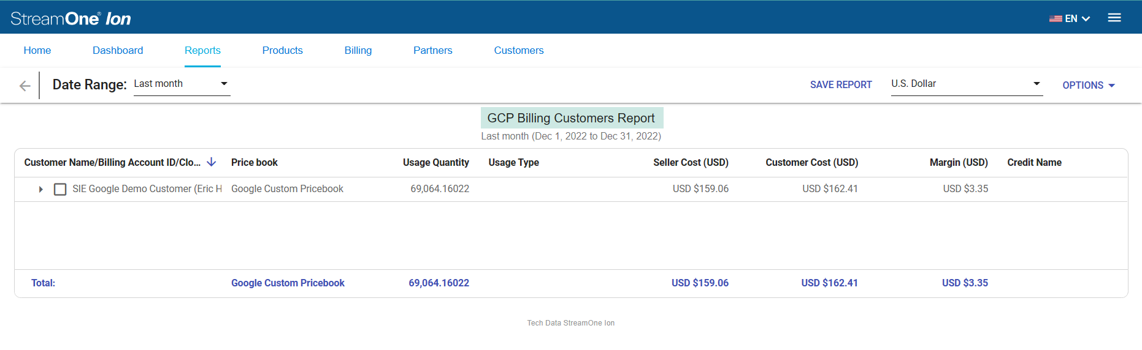This screenshot has width=1142, height=350.
Task: Click the Customer Name/Billing Account ID column header
Action: (112, 162)
